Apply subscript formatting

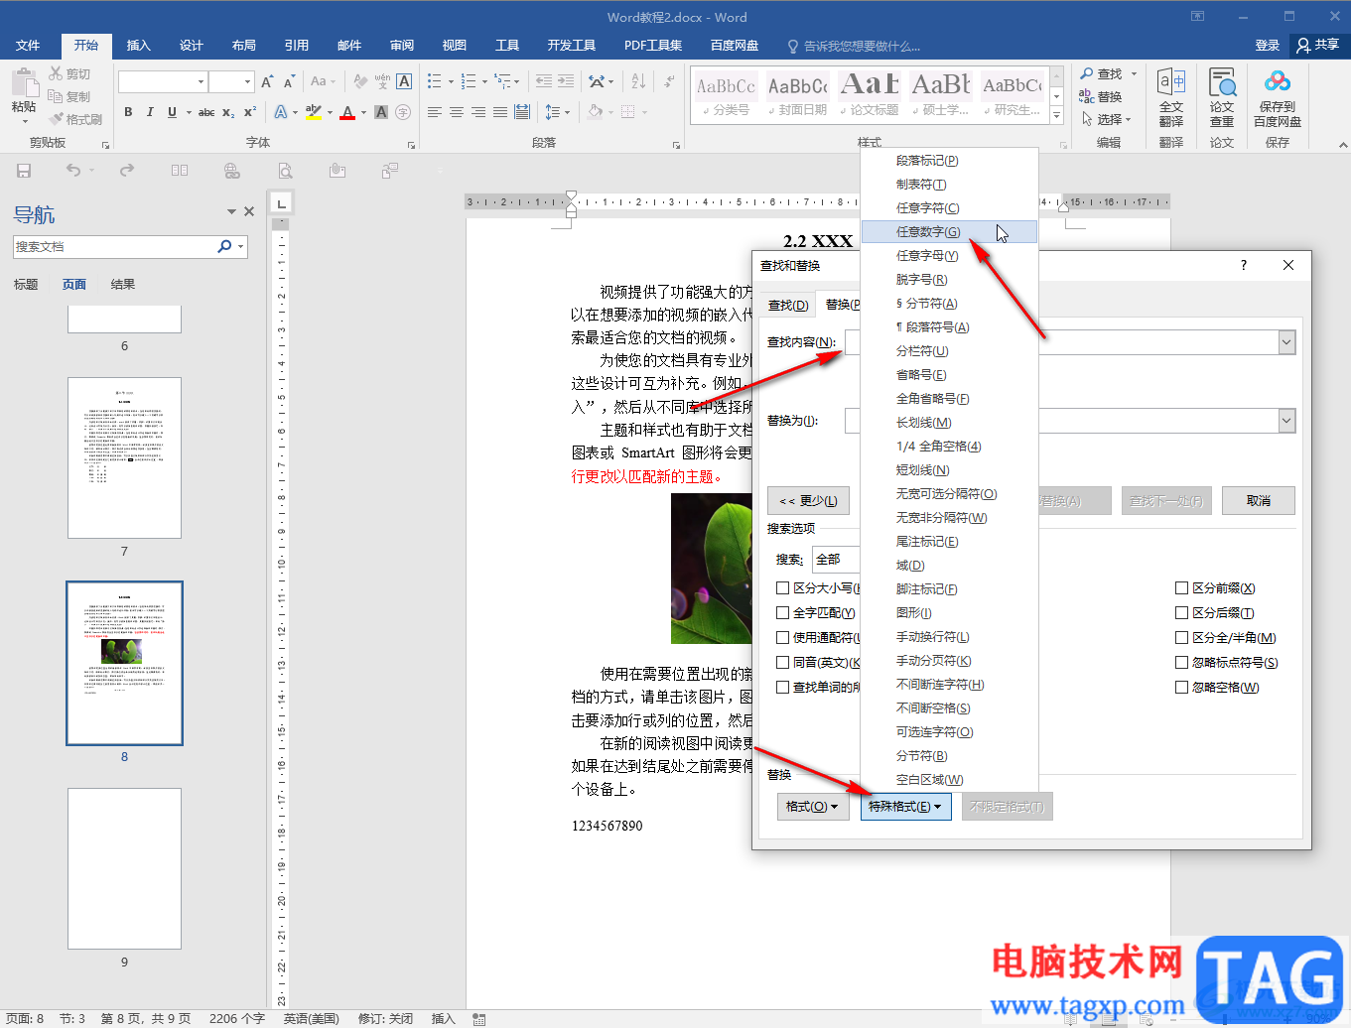(228, 112)
